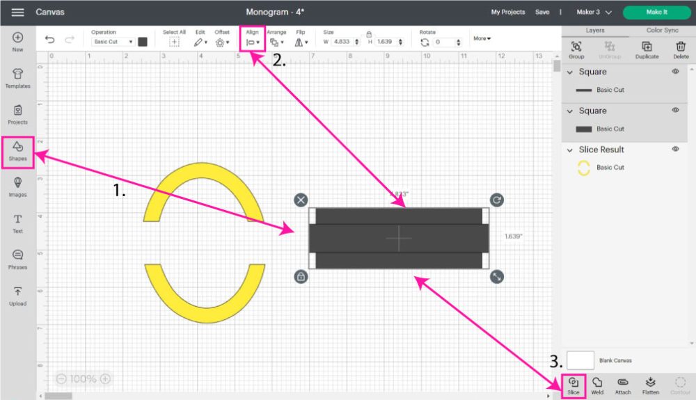This screenshot has height=400, width=696.
Task: Expand the Align dropdown menu
Action: 252,42
